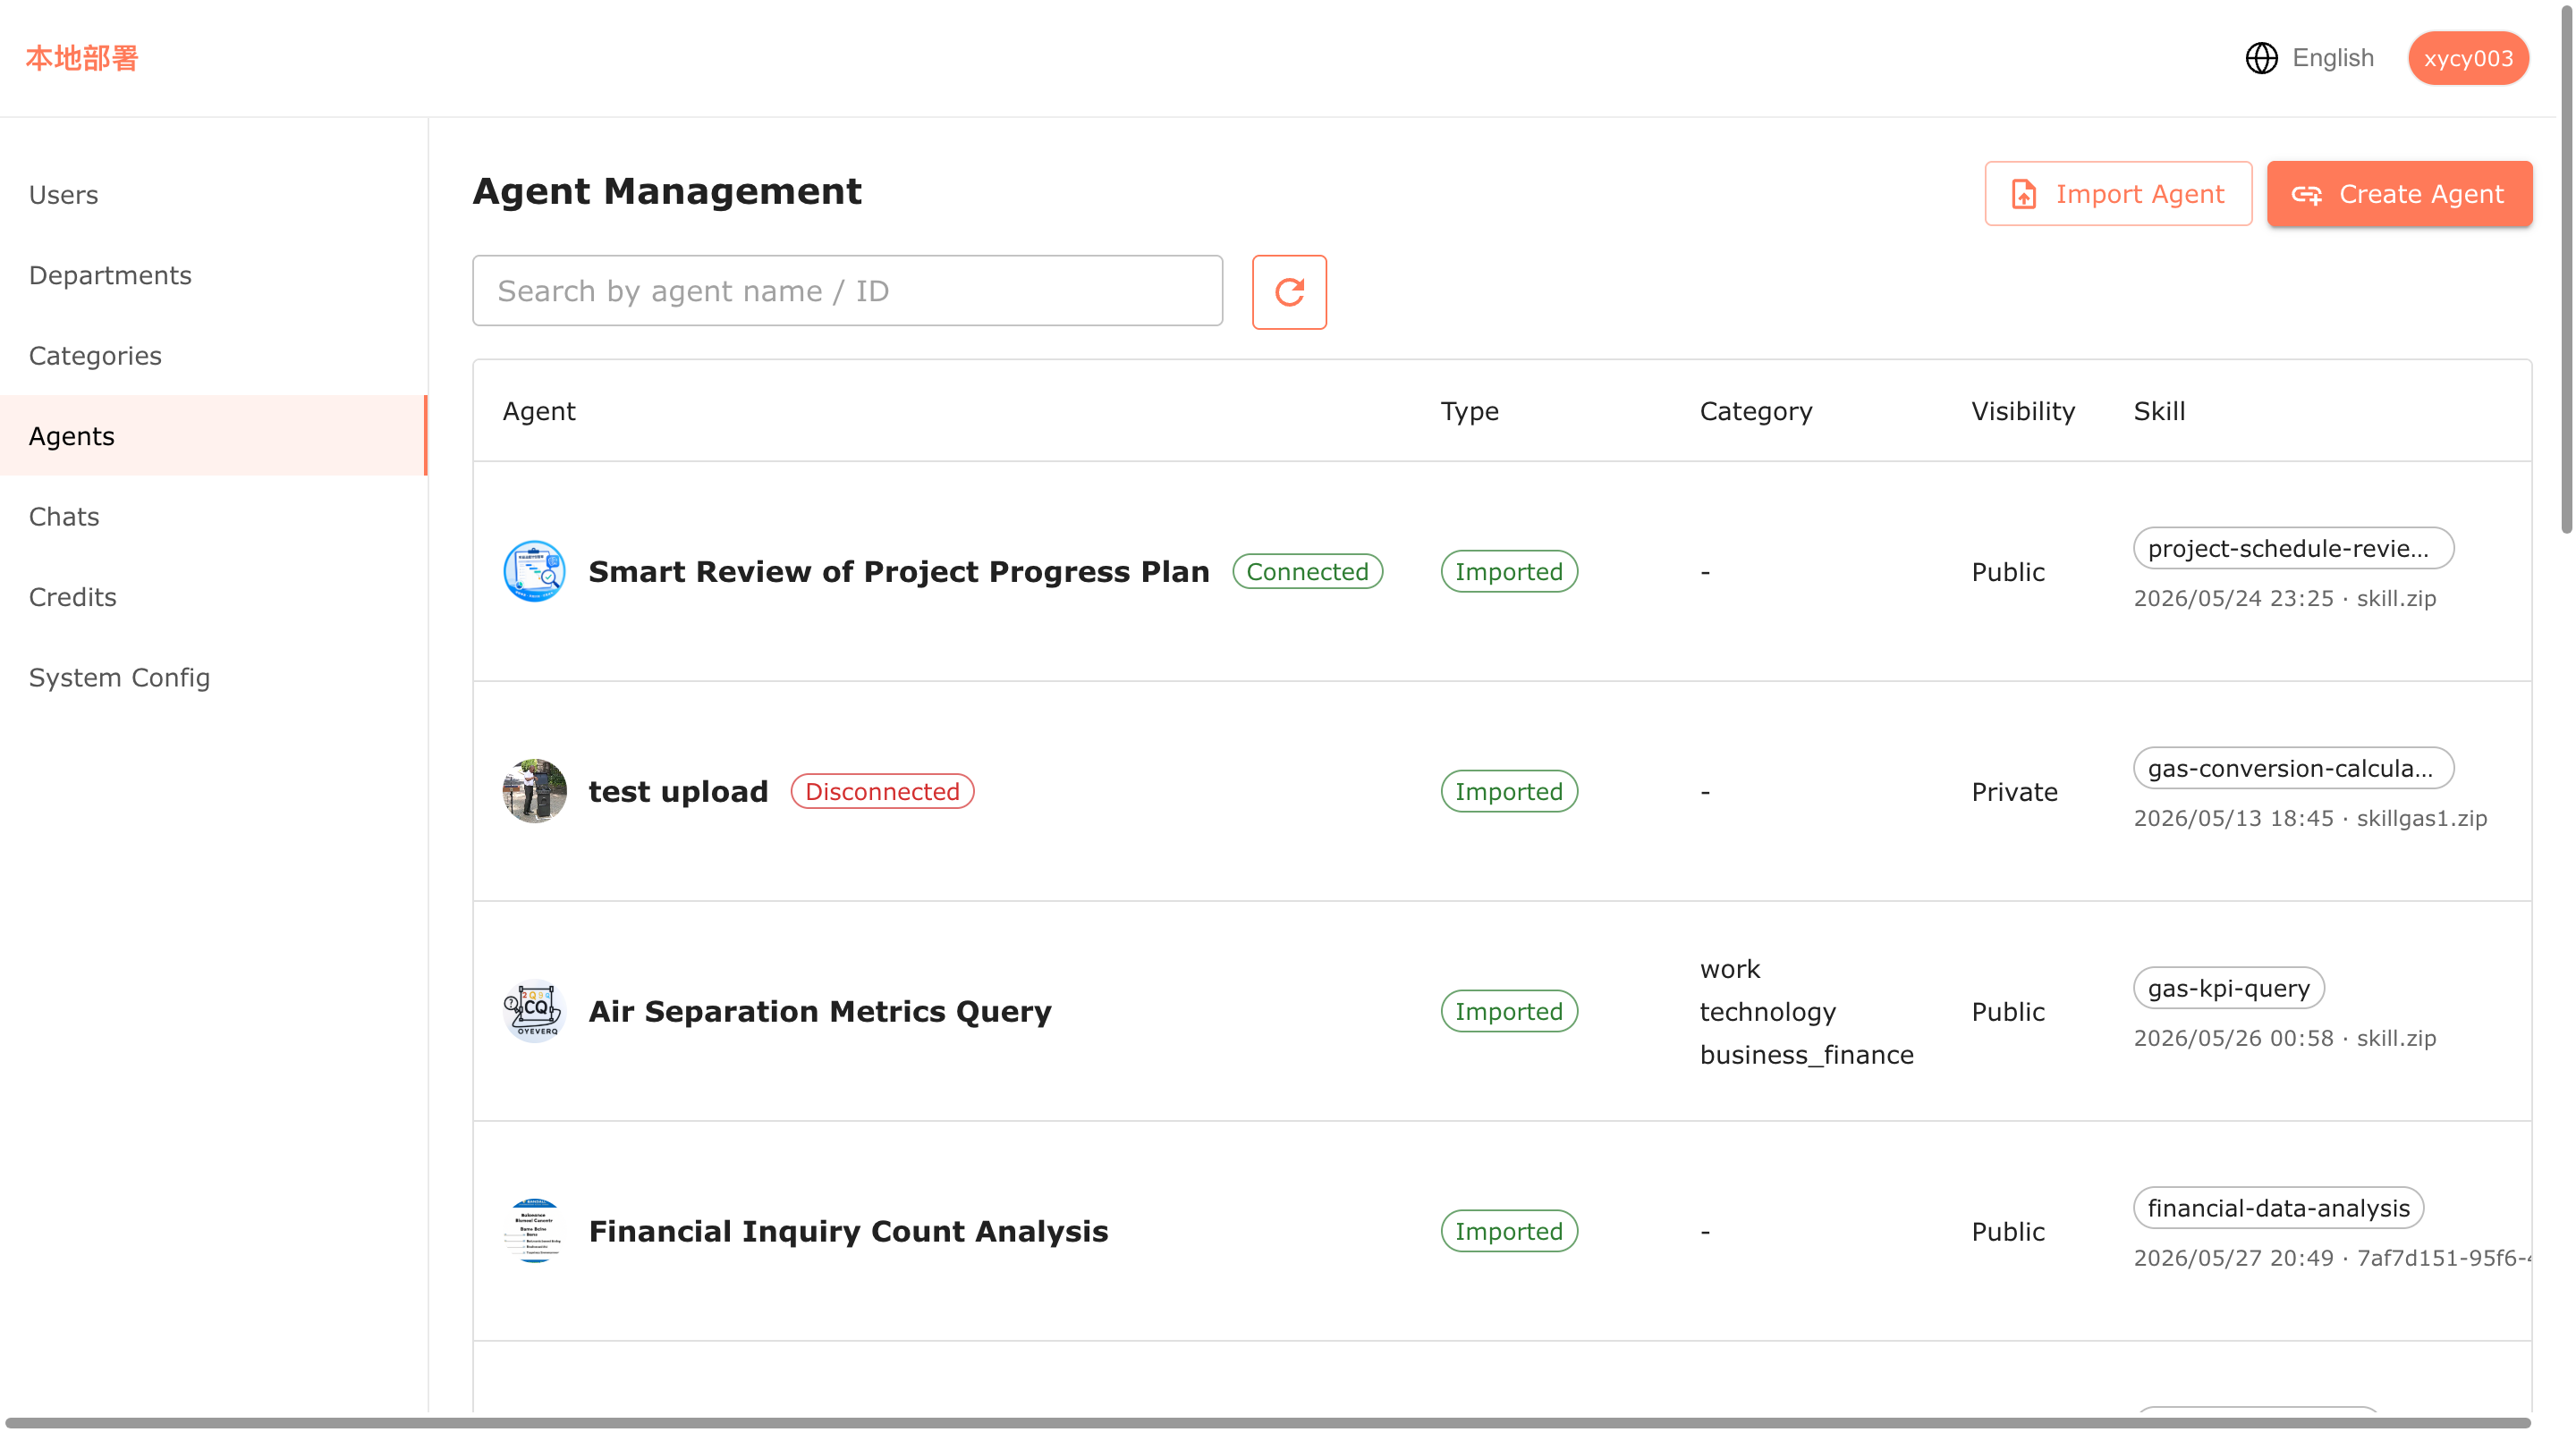Click Imported tag in Smart Review row
Viewport: 2576px width, 1432px height.
(x=1509, y=571)
